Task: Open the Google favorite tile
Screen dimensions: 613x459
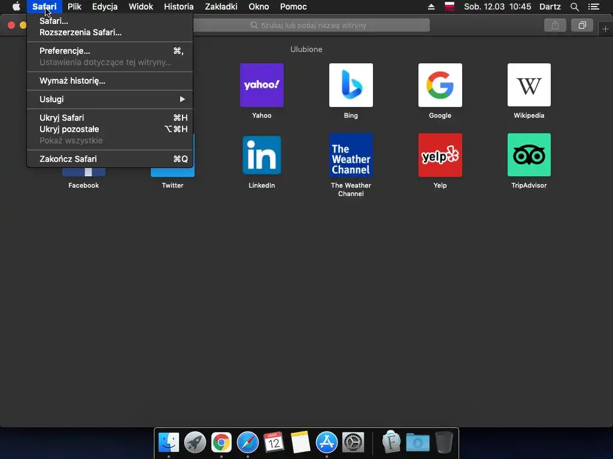Action: tap(440, 85)
